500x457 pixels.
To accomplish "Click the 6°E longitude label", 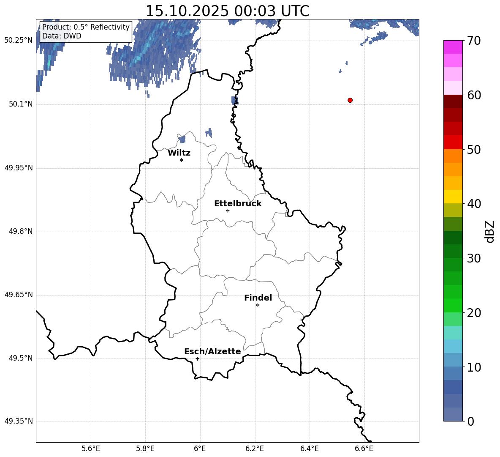I will coord(200,449).
